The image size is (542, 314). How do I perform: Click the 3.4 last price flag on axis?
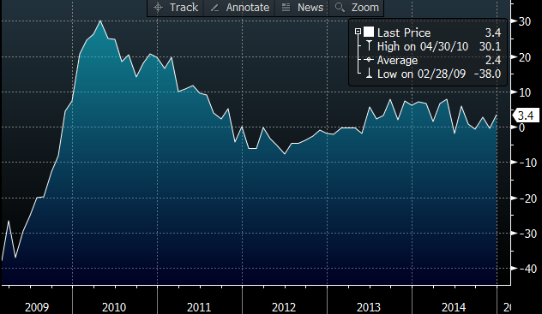click(526, 116)
